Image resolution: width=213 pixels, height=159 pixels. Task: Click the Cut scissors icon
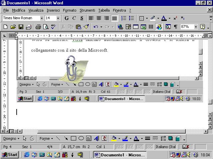pyautogui.click(x=63, y=27)
